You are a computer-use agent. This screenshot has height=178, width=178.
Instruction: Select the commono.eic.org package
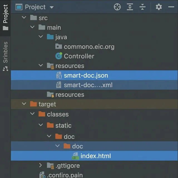(x=89, y=47)
